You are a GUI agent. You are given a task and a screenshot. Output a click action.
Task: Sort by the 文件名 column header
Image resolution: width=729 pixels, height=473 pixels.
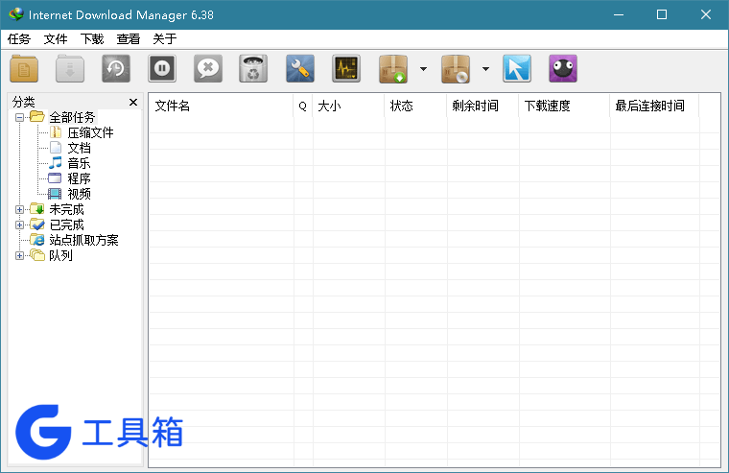[x=221, y=106]
